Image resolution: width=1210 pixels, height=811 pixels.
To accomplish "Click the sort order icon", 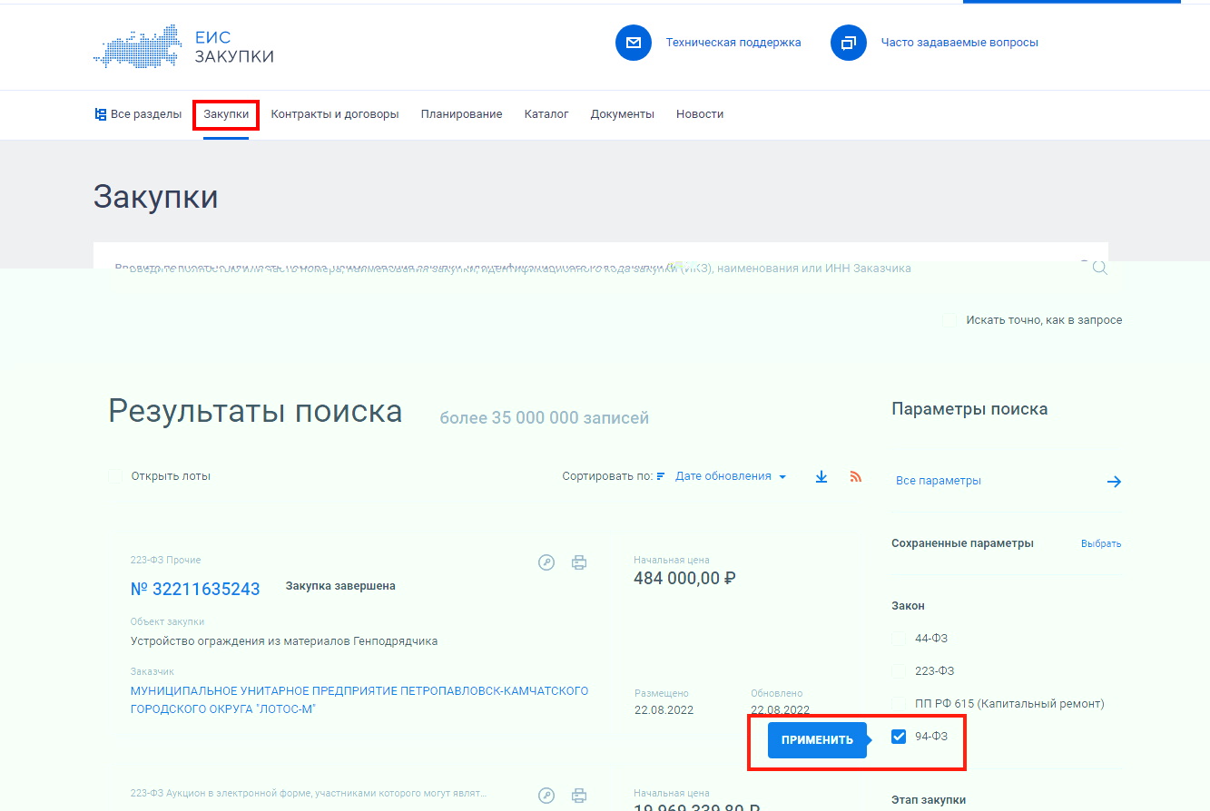I will pyautogui.click(x=661, y=476).
